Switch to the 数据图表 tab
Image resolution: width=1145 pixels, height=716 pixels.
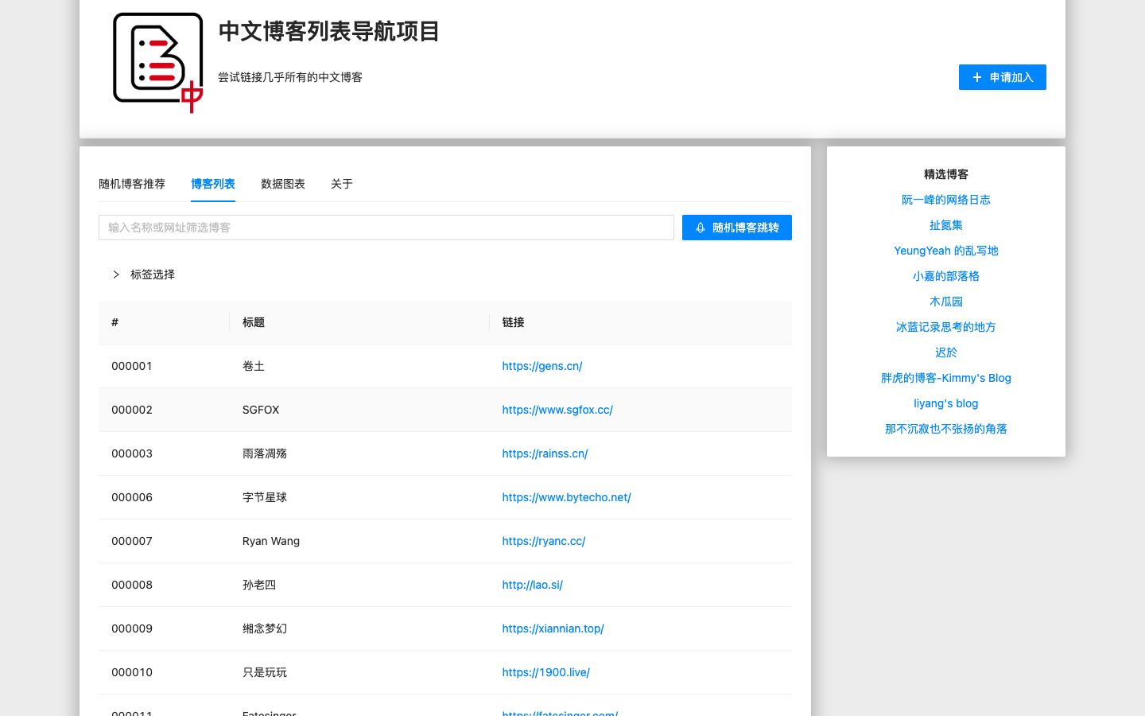click(283, 184)
